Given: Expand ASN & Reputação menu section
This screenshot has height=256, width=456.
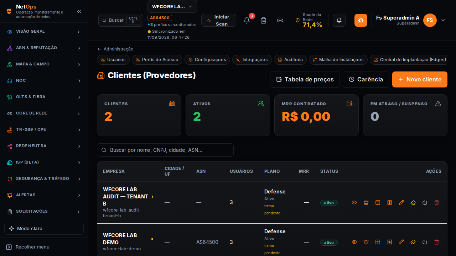Looking at the screenshot, I should click(x=44, y=48).
